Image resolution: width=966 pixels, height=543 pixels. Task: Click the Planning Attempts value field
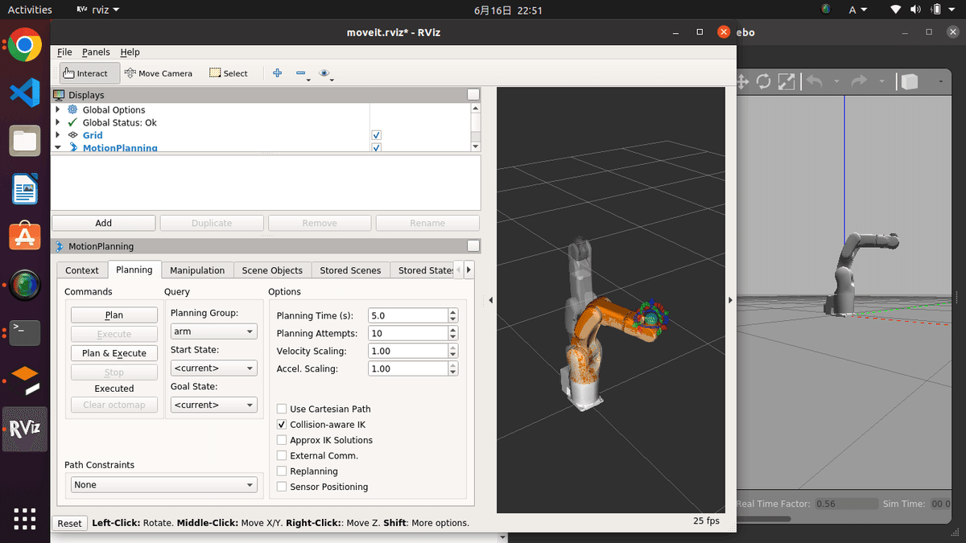[x=407, y=333]
